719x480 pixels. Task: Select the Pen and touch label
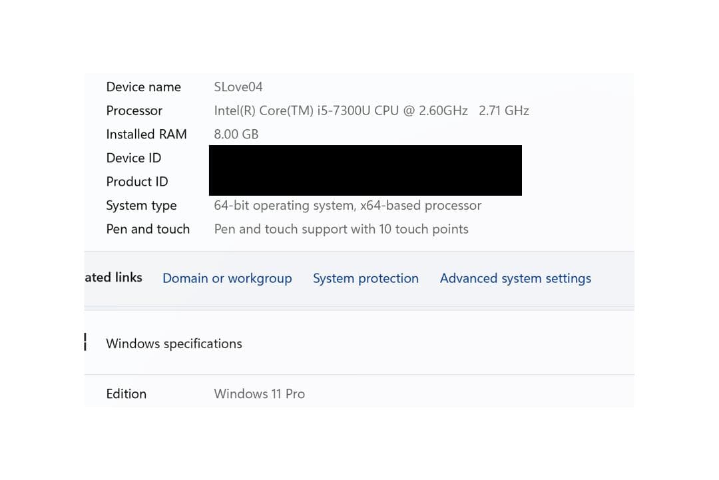(148, 228)
